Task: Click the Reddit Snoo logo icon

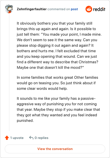Action: point(89,9)
